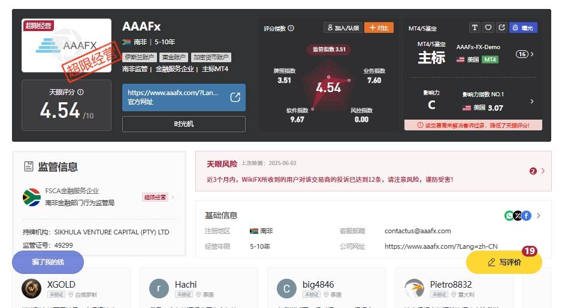
Task: Click the 骗了我的钱 purple button
Action: [48, 262]
